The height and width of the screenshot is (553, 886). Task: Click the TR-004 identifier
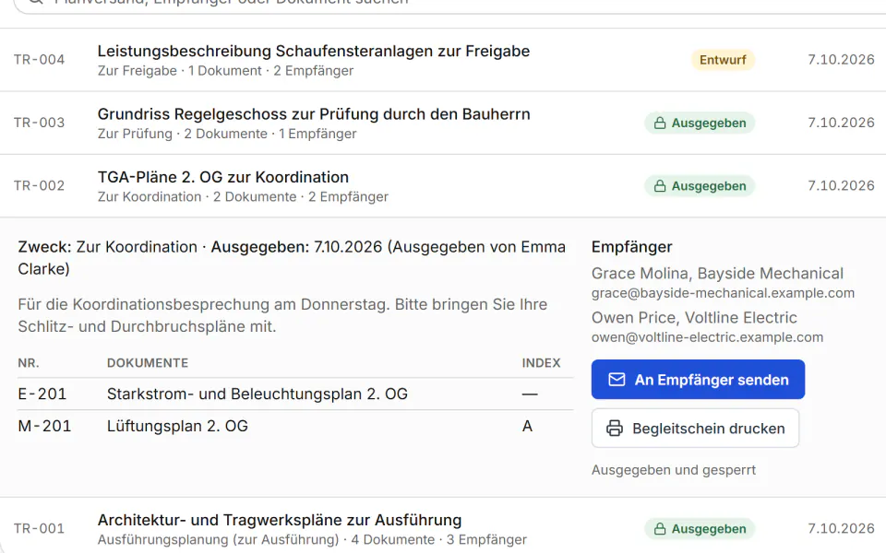coord(39,60)
